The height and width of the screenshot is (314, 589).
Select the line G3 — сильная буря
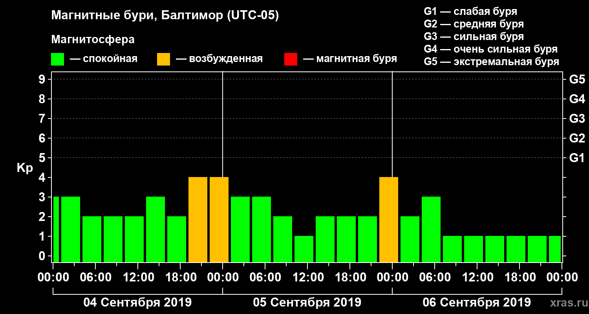point(474,37)
